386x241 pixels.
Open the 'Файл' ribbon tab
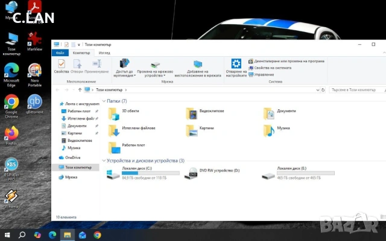point(60,53)
